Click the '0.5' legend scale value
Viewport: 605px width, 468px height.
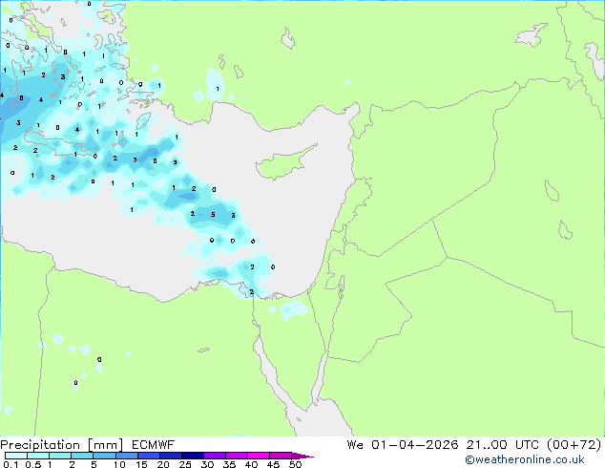coord(33,464)
